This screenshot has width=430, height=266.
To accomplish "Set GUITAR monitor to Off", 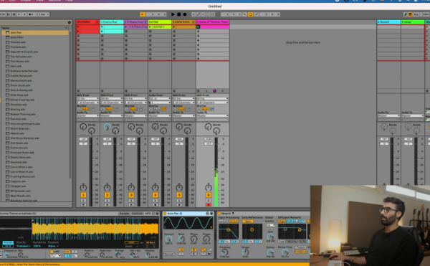I will 163,109.
